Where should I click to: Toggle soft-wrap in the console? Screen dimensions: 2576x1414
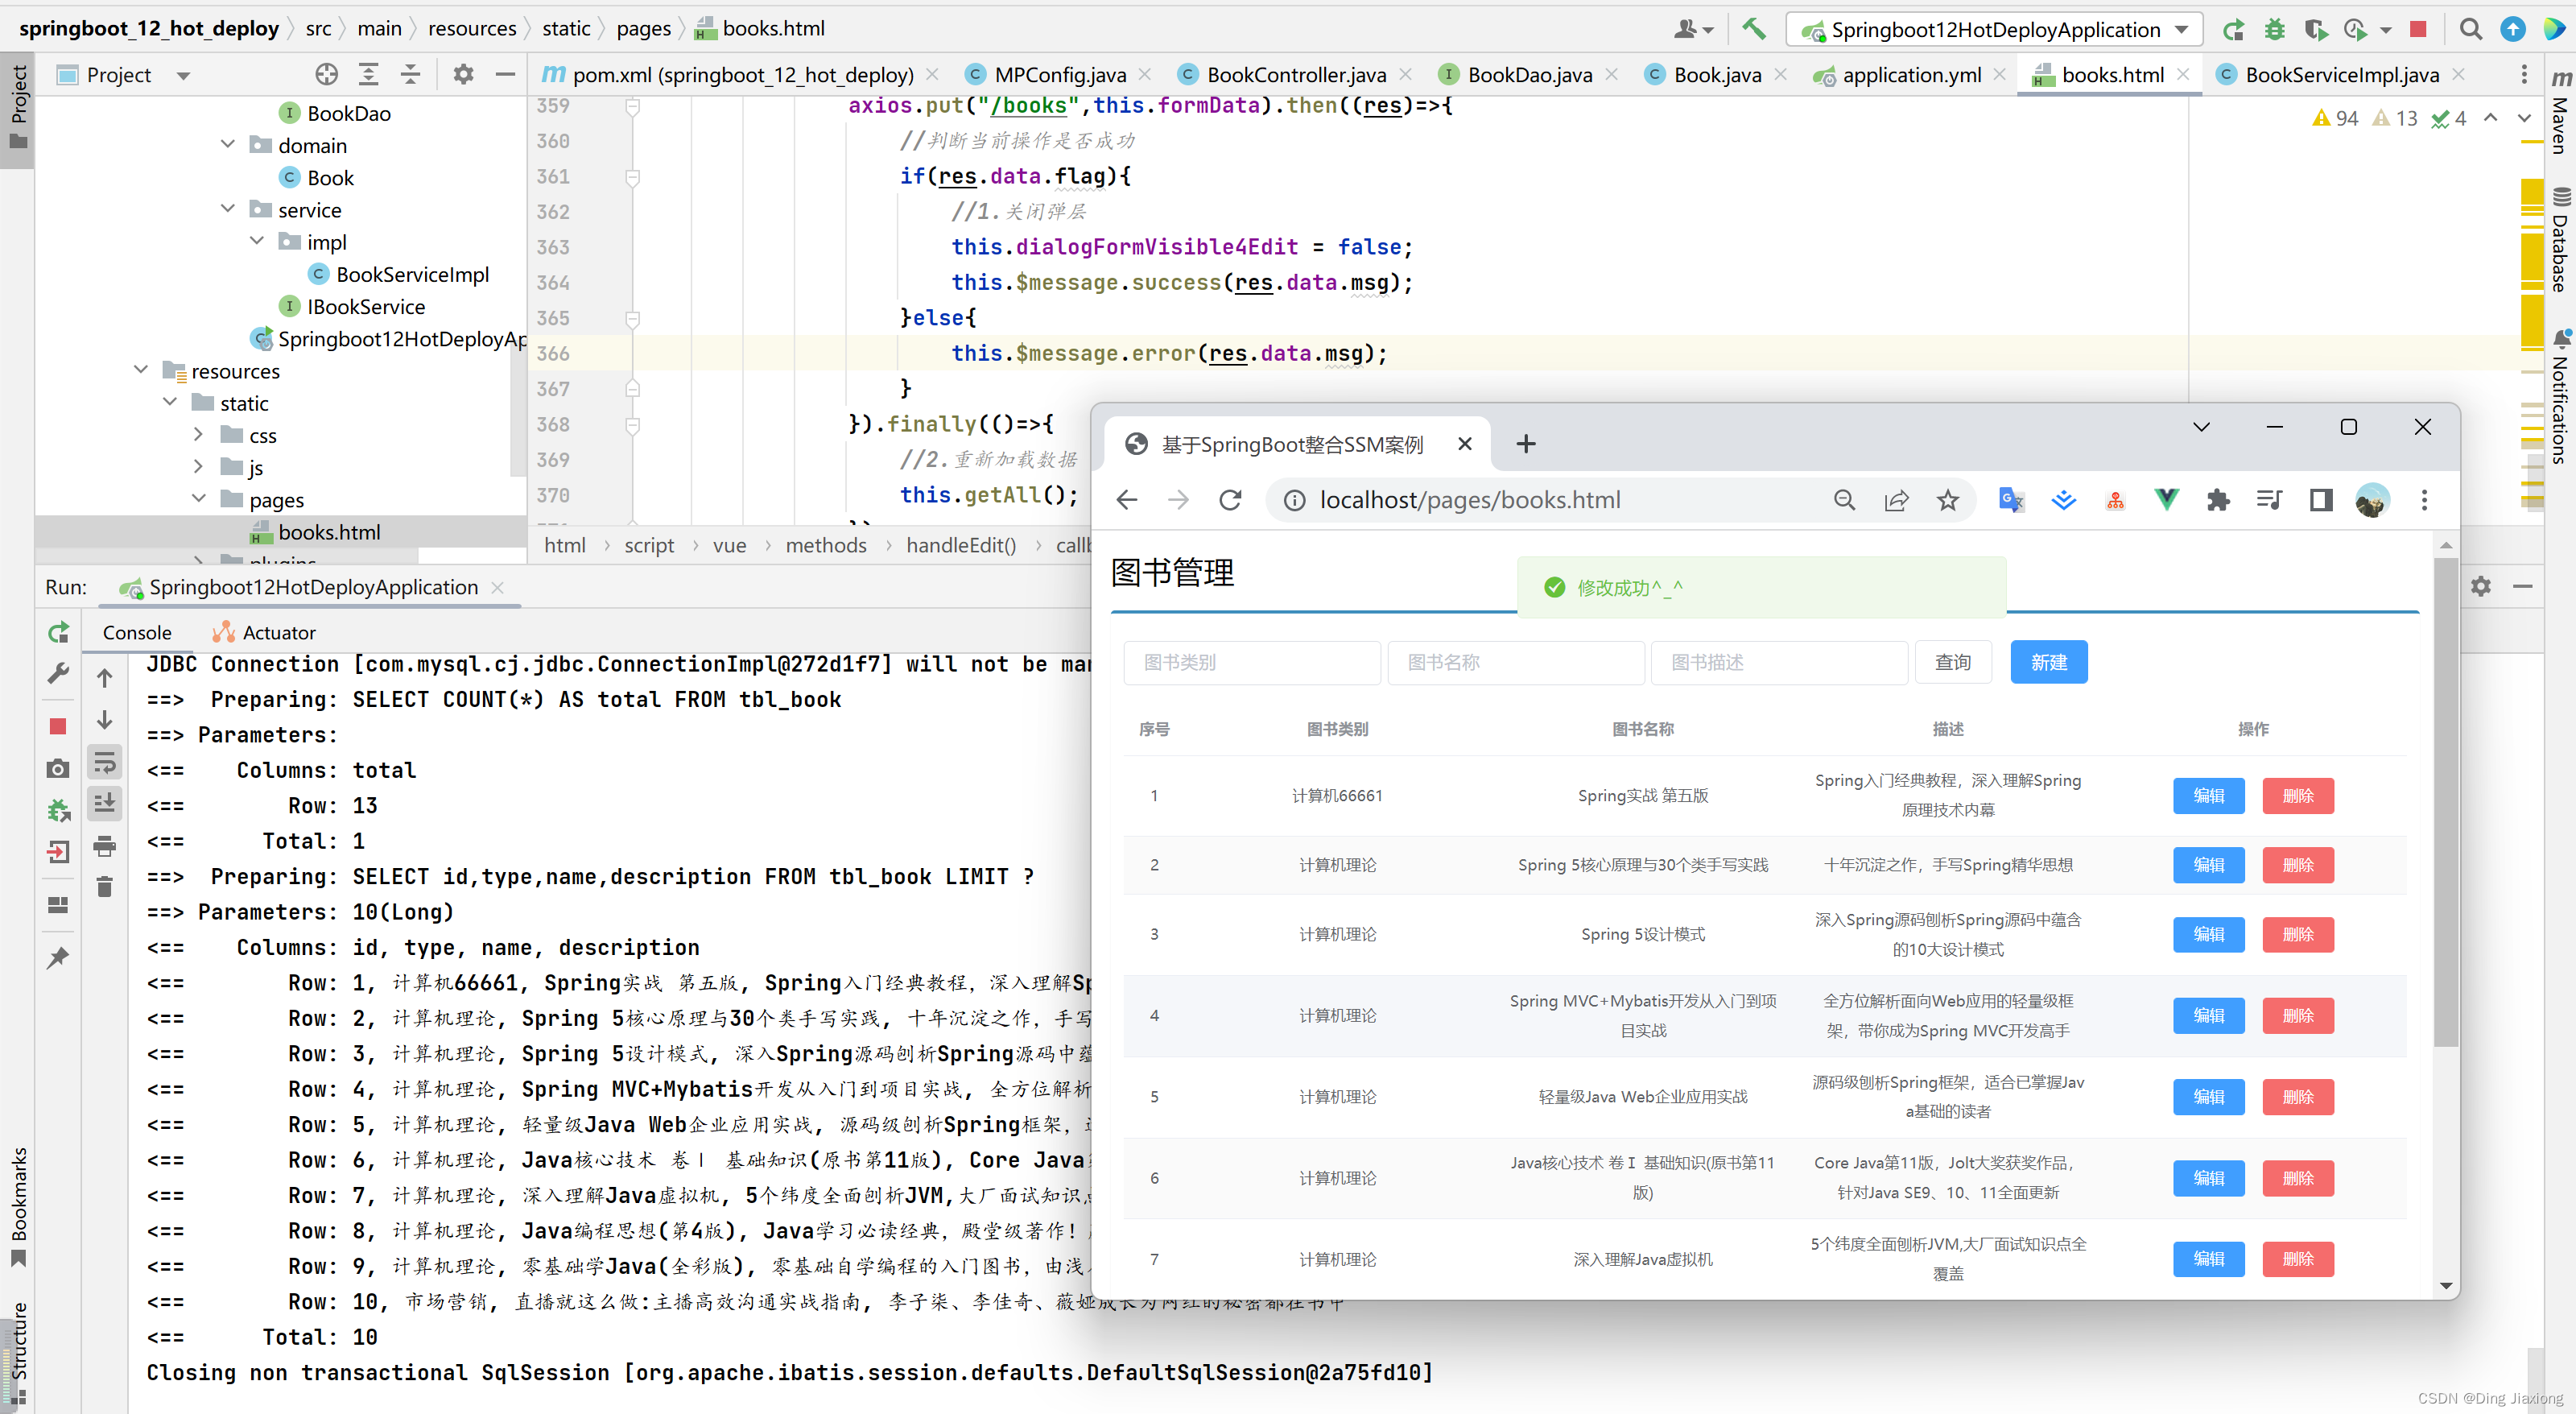(104, 763)
